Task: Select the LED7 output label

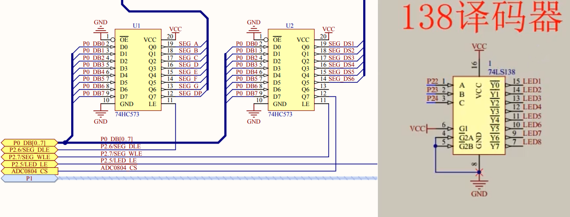Action: 532,133
